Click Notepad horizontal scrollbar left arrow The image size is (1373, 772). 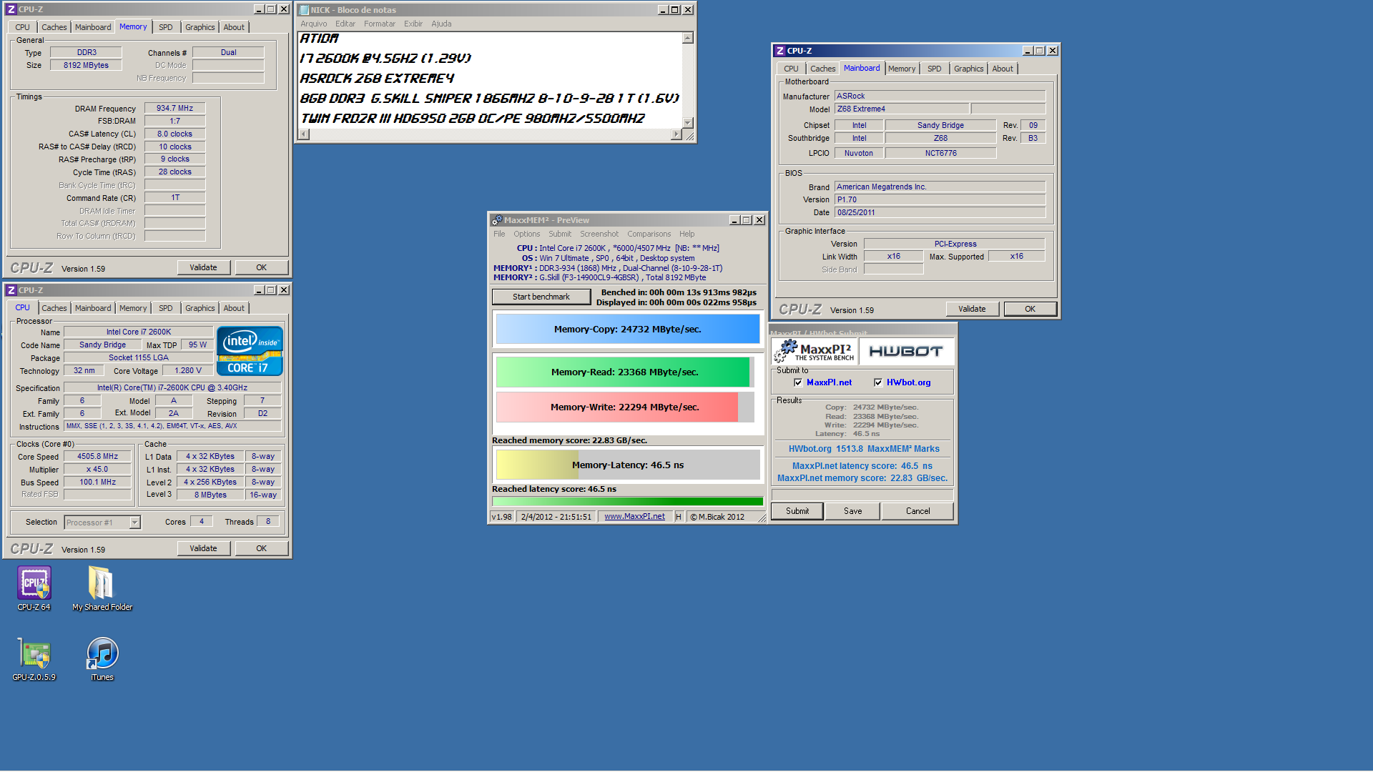304,134
